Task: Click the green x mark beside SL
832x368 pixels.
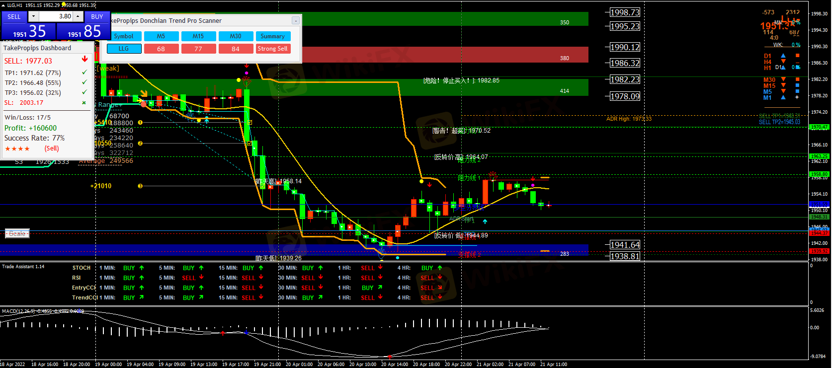Action: [x=84, y=103]
